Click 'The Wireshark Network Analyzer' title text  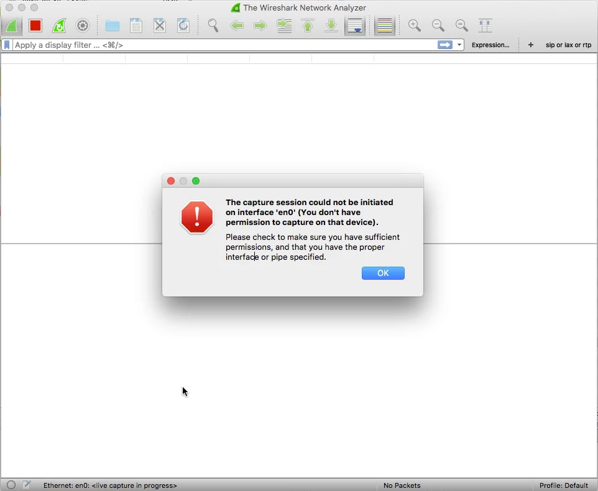coord(305,7)
